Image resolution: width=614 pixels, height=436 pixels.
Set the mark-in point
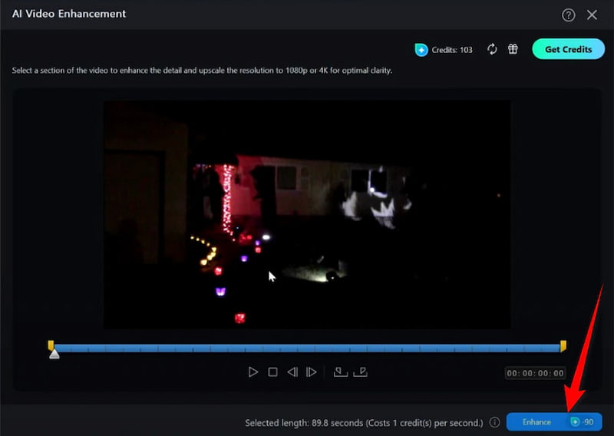click(340, 372)
